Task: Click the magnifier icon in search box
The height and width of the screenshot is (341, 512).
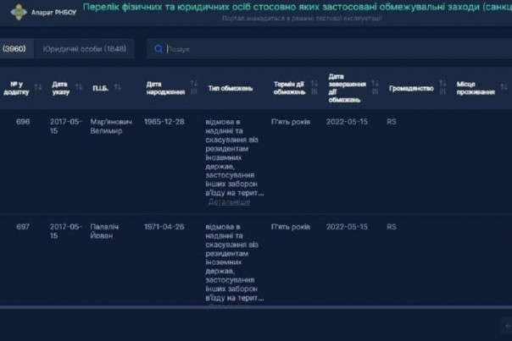Action: [159, 49]
